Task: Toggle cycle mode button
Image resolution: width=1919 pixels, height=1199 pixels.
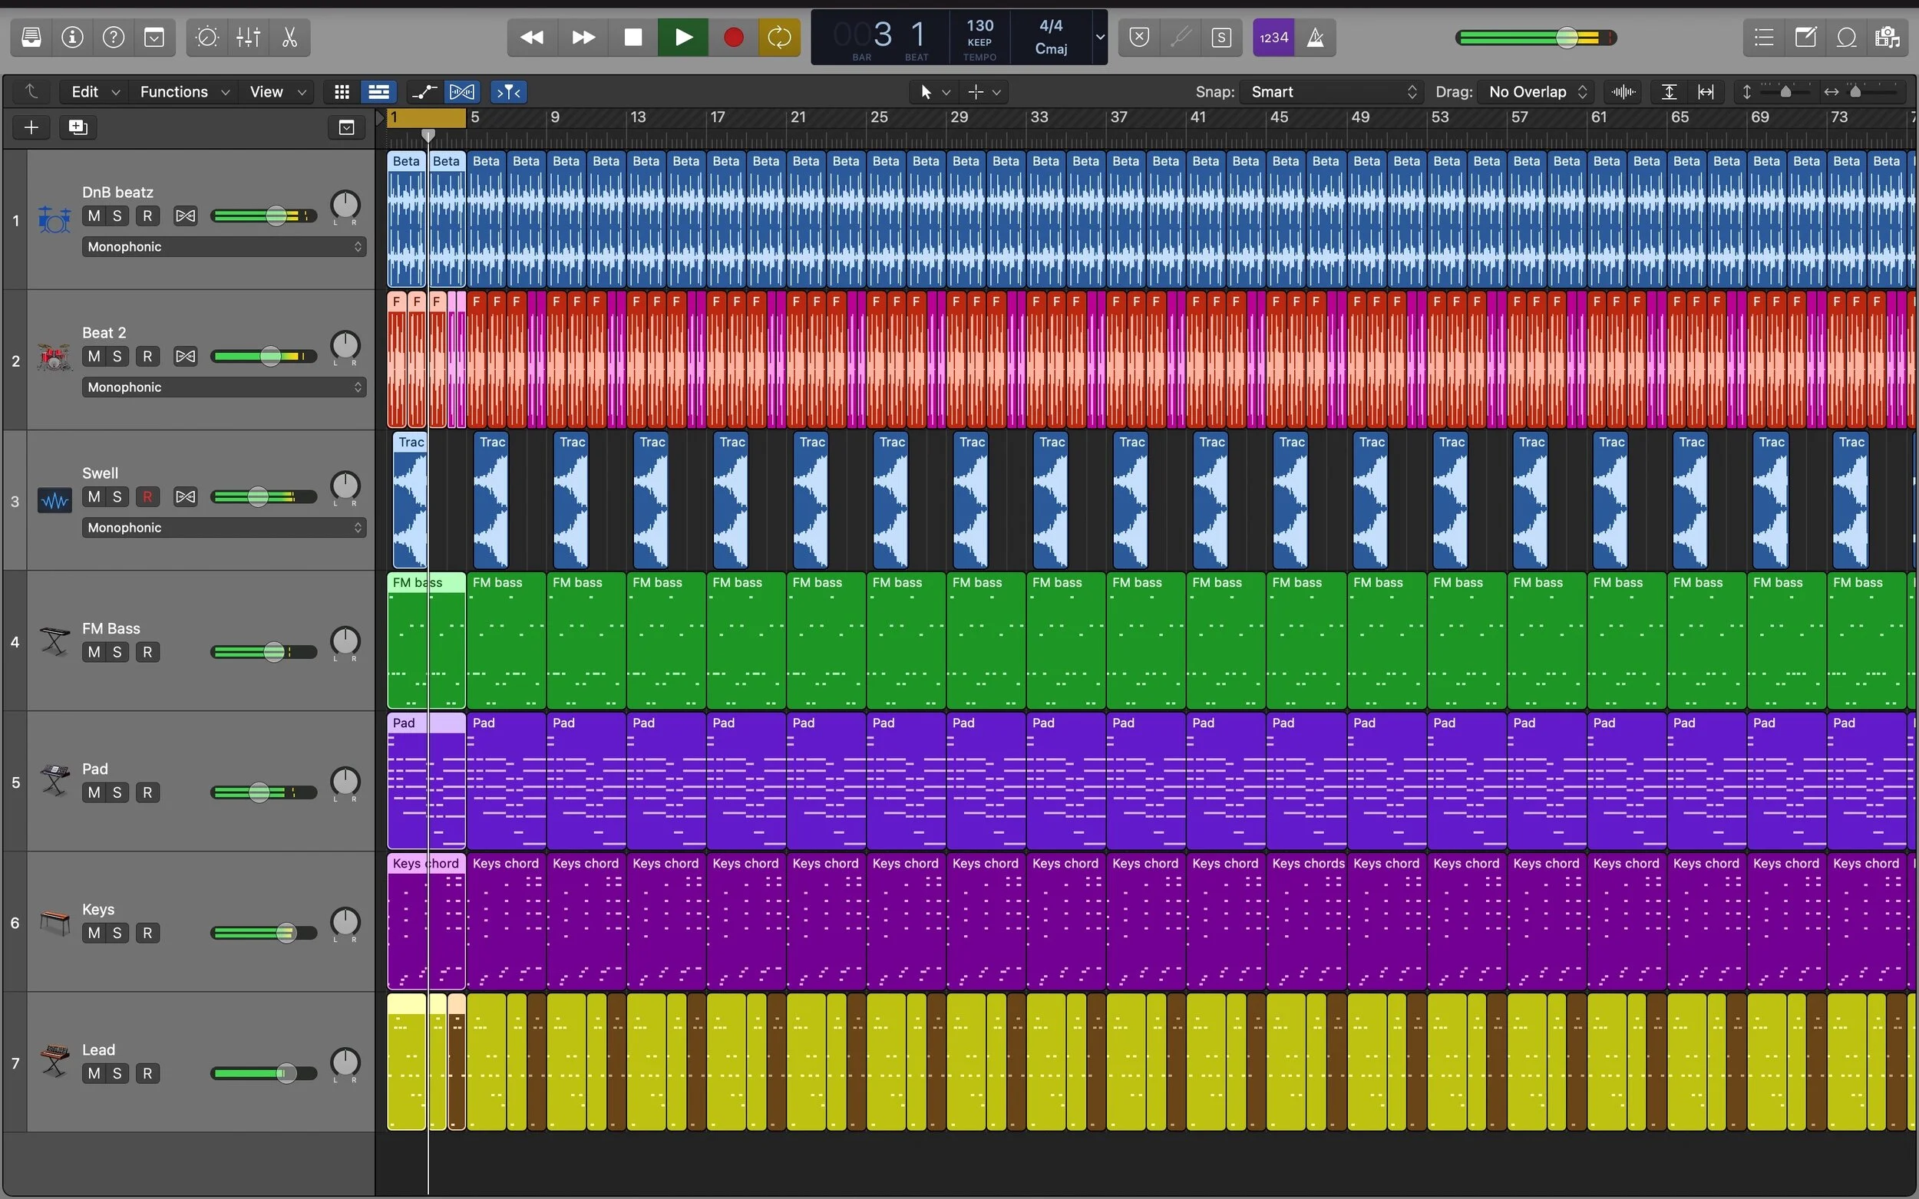Action: (779, 38)
